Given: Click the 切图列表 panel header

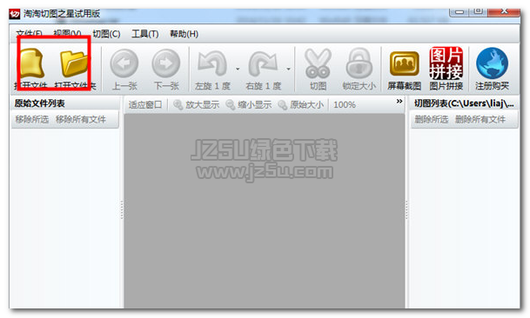Looking at the screenshot, I should (x=464, y=103).
